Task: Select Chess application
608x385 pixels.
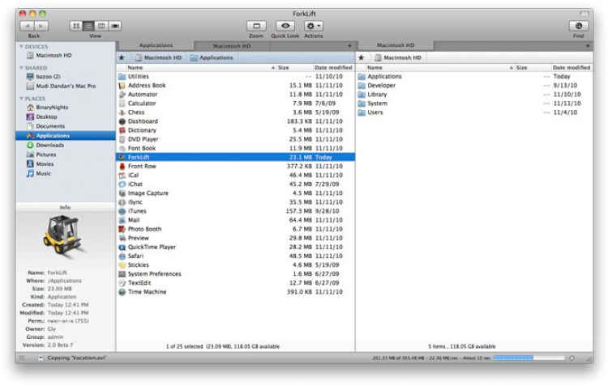Action: tap(235, 112)
